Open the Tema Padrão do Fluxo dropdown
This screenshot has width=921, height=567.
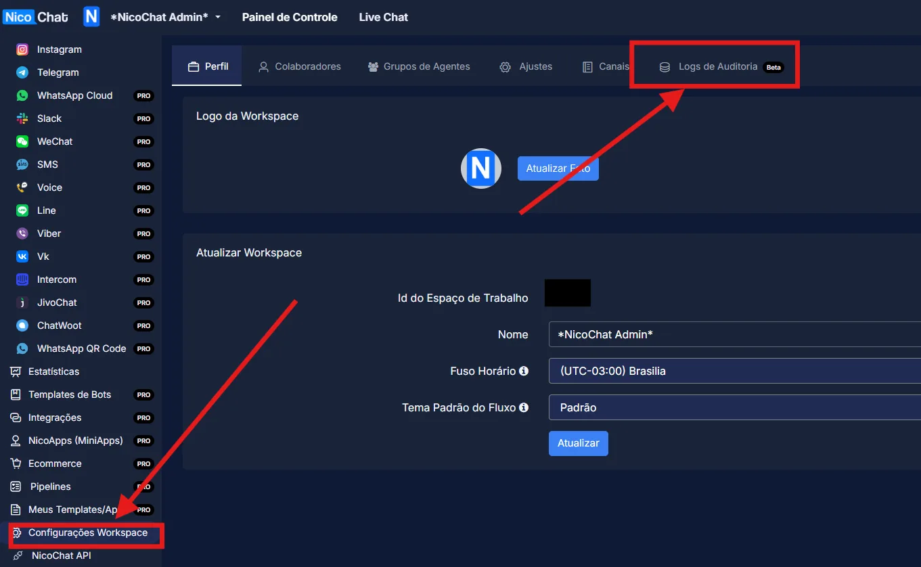[x=734, y=407]
